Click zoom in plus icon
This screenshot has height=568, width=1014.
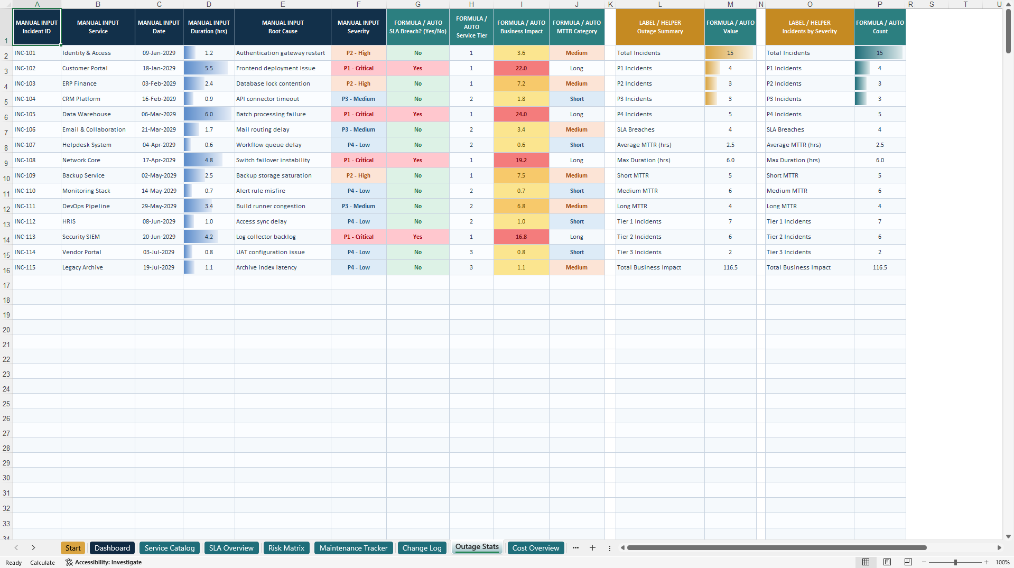(x=986, y=562)
